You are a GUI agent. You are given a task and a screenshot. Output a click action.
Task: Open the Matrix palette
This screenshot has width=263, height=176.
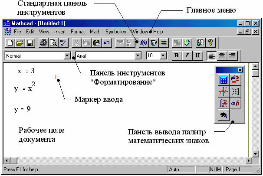235,91
